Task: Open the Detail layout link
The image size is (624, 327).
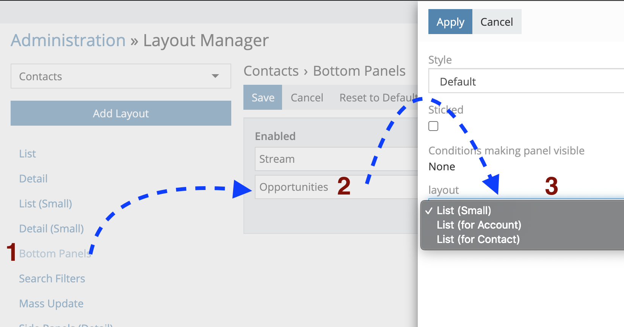Action: (x=33, y=179)
